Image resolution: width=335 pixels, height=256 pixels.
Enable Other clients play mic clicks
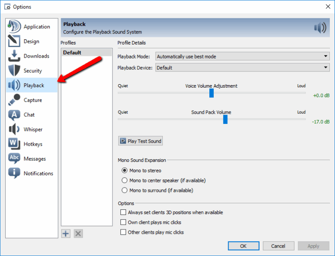[x=152, y=232]
